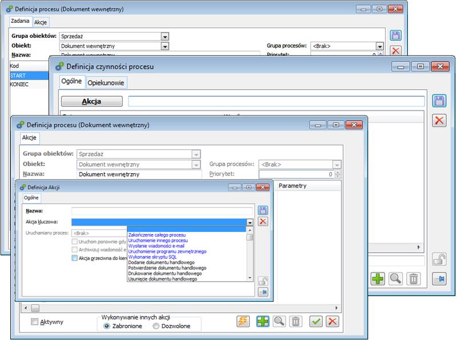Save Definicja czynności procesu via floppy icon

click(x=439, y=101)
